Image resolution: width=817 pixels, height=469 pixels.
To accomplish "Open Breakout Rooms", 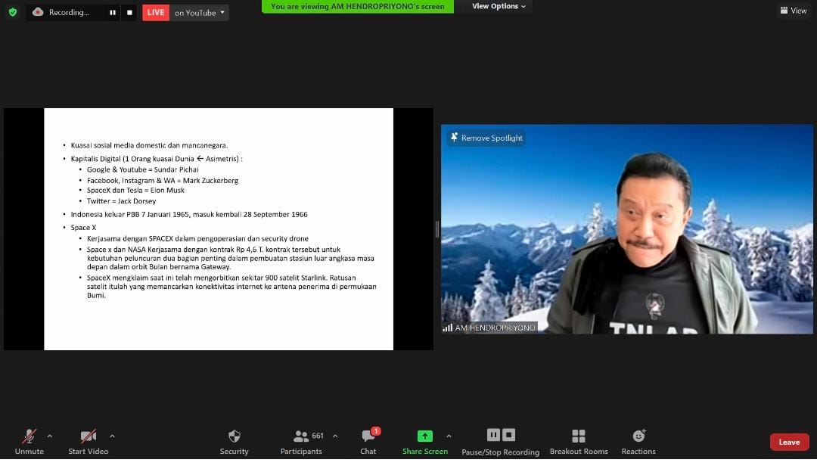I will [579, 441].
